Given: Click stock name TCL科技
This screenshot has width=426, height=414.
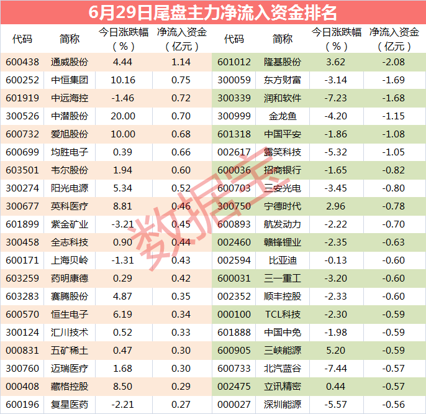Looking at the screenshot, I should [283, 314].
